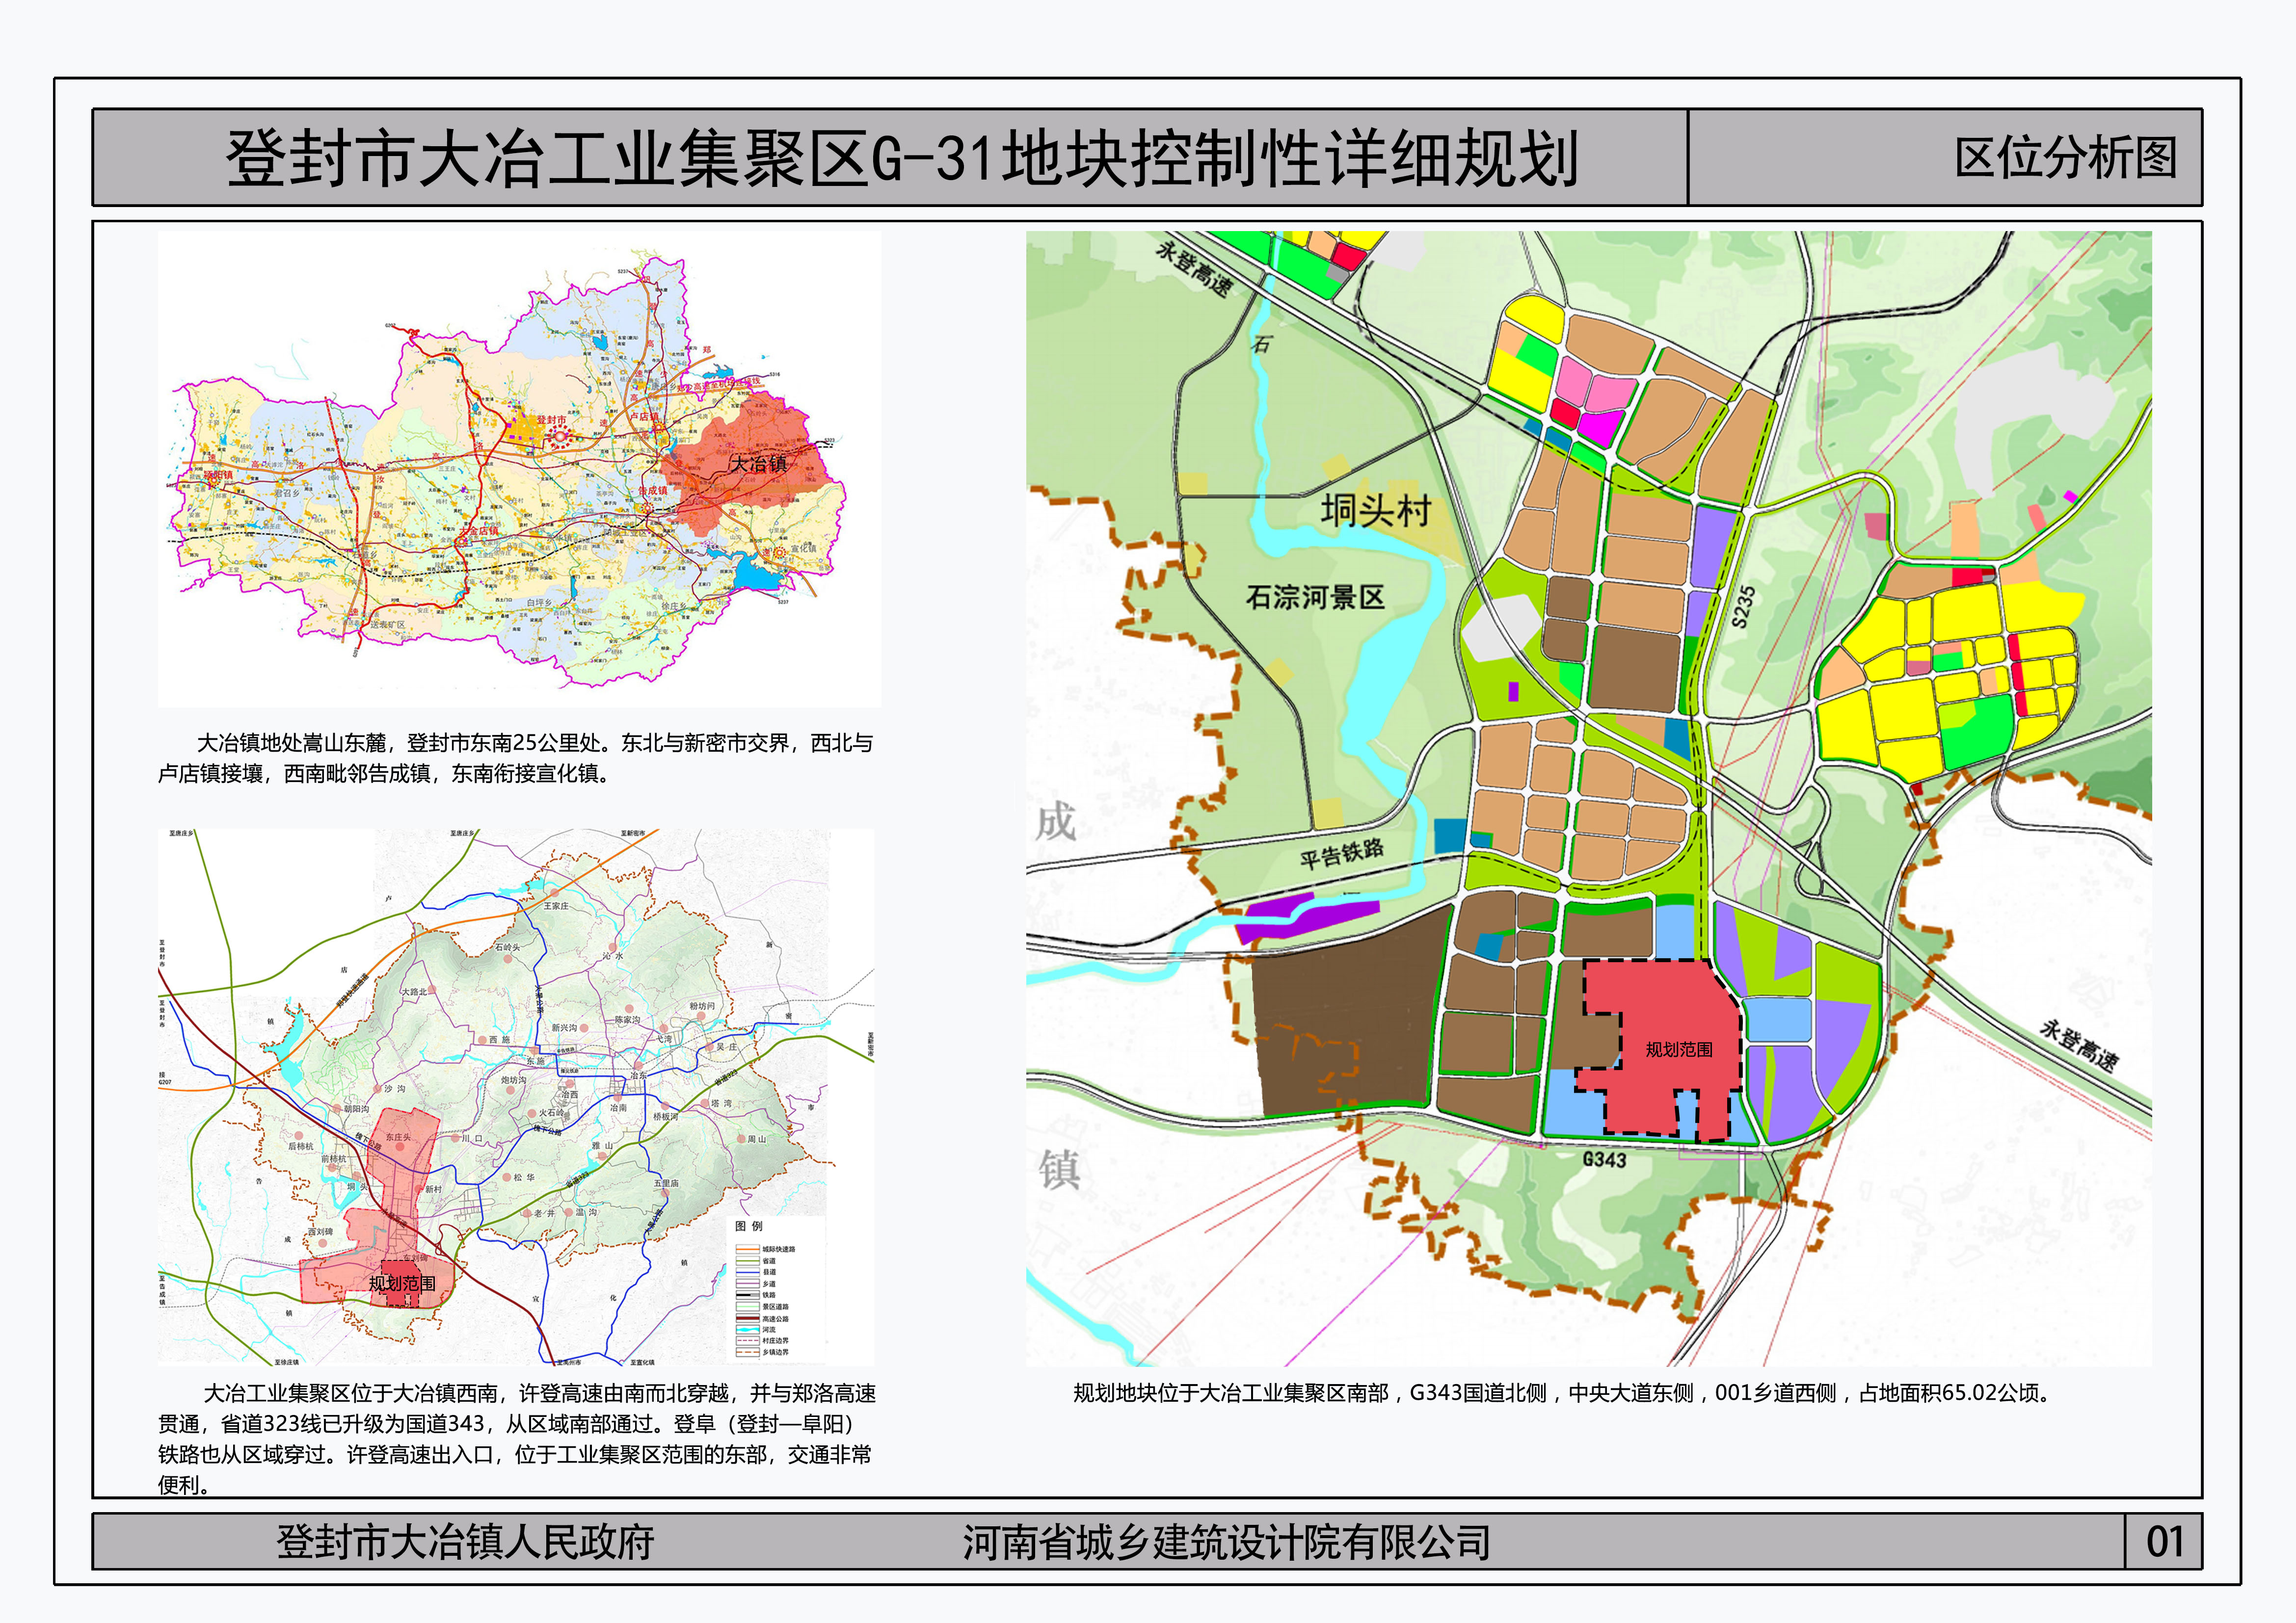2296x1623 pixels.
Task: Click the 垌头村 village label
Action: click(x=1376, y=511)
